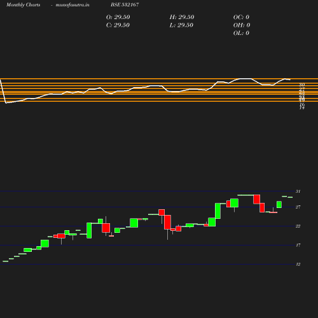Click the munafasutra.in label

(73, 4)
